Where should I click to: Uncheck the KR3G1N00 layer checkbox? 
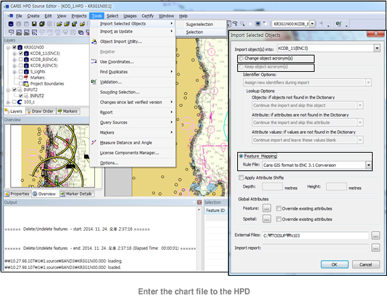click(x=14, y=47)
